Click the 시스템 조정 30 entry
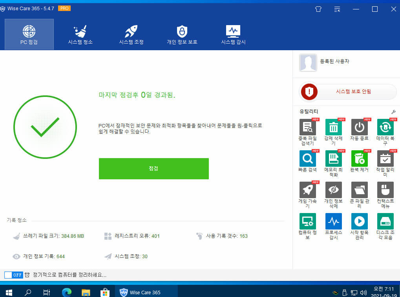This screenshot has height=297, width=400. (x=126, y=257)
